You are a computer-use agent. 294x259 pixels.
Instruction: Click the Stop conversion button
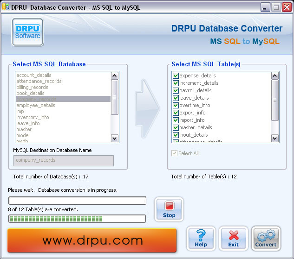click(x=169, y=209)
